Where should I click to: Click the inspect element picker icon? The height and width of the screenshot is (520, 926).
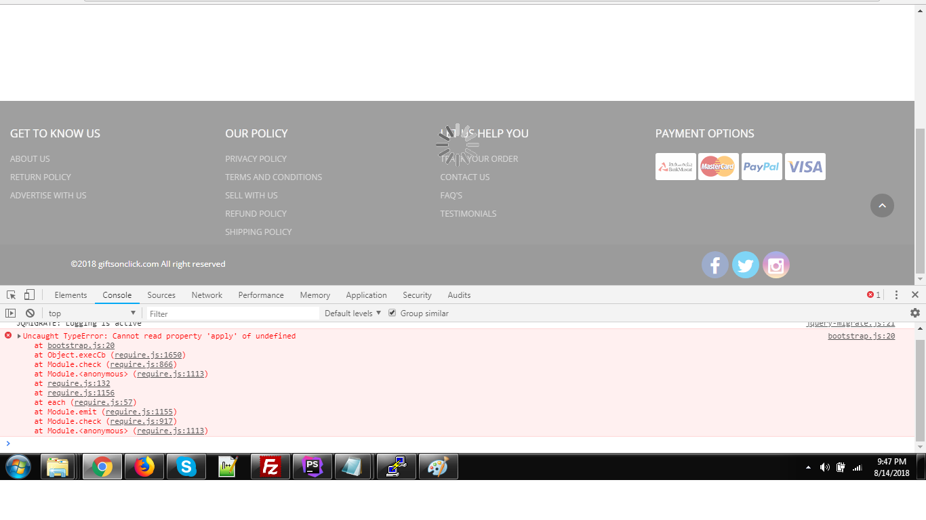[11, 295]
